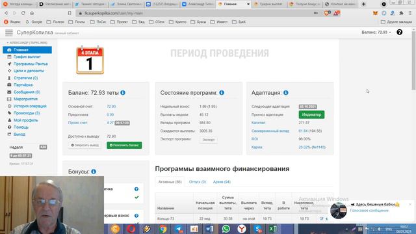Open a new browser tab with plus
The width and height of the screenshot is (416, 234).
click(x=364, y=4)
